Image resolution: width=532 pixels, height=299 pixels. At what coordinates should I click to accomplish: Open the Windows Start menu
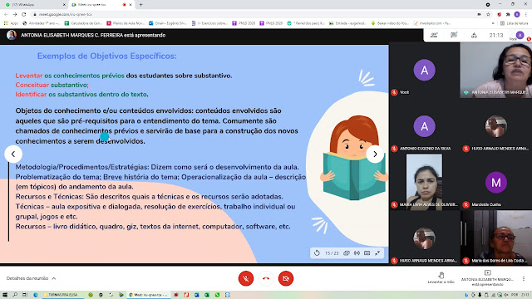5,295
